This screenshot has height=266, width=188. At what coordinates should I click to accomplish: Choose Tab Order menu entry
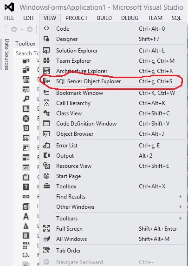point(112,250)
